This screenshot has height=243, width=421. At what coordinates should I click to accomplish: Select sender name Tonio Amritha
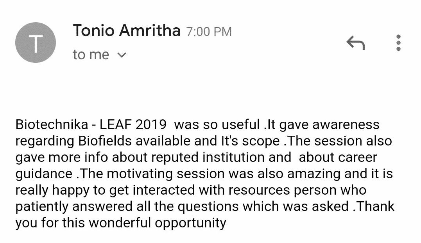coord(127,30)
